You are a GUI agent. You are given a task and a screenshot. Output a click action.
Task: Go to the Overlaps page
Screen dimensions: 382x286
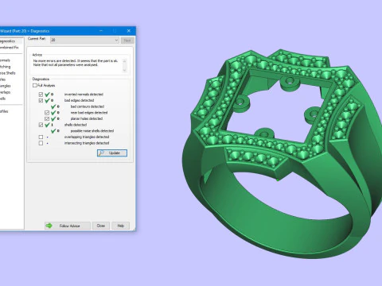[6, 92]
